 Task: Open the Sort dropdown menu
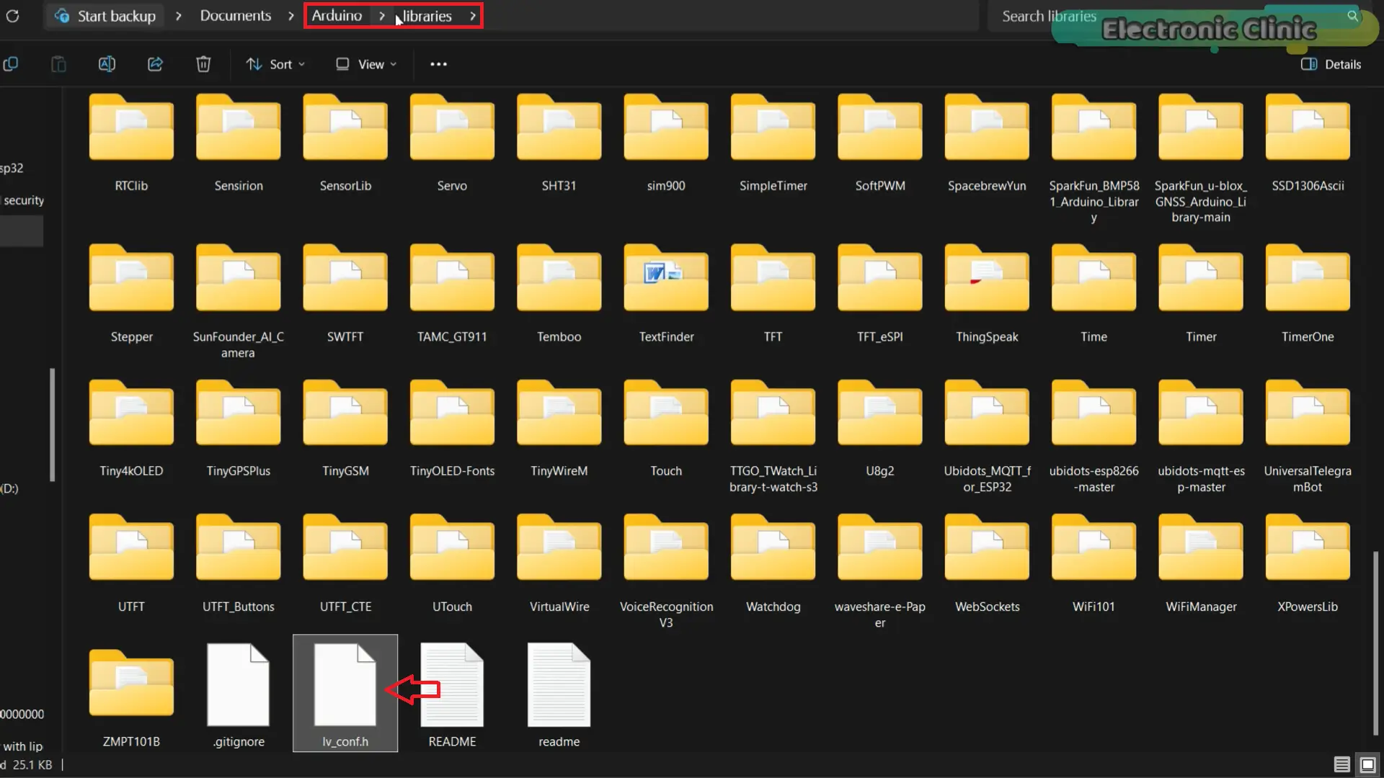pos(275,64)
